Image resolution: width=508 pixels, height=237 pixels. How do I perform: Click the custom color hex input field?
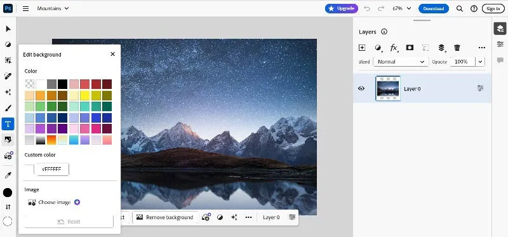pos(53,169)
